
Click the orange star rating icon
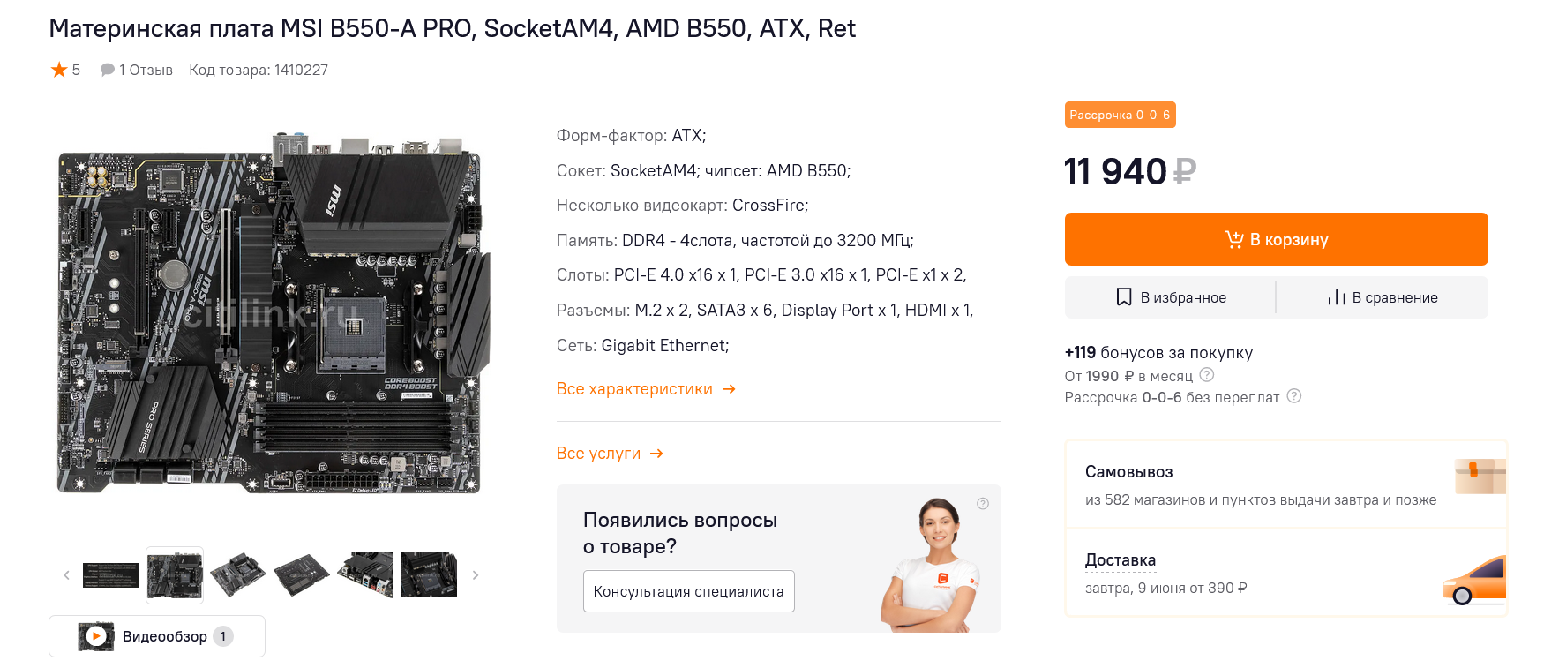[x=59, y=70]
